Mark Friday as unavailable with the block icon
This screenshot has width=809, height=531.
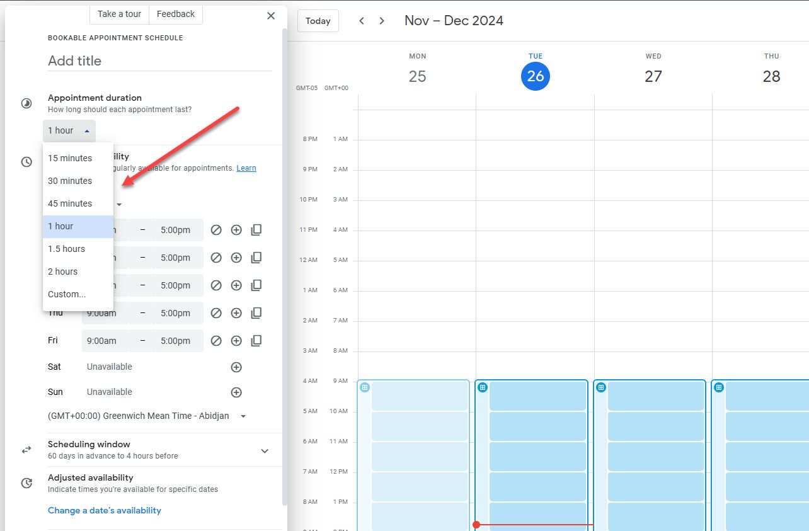coord(216,341)
